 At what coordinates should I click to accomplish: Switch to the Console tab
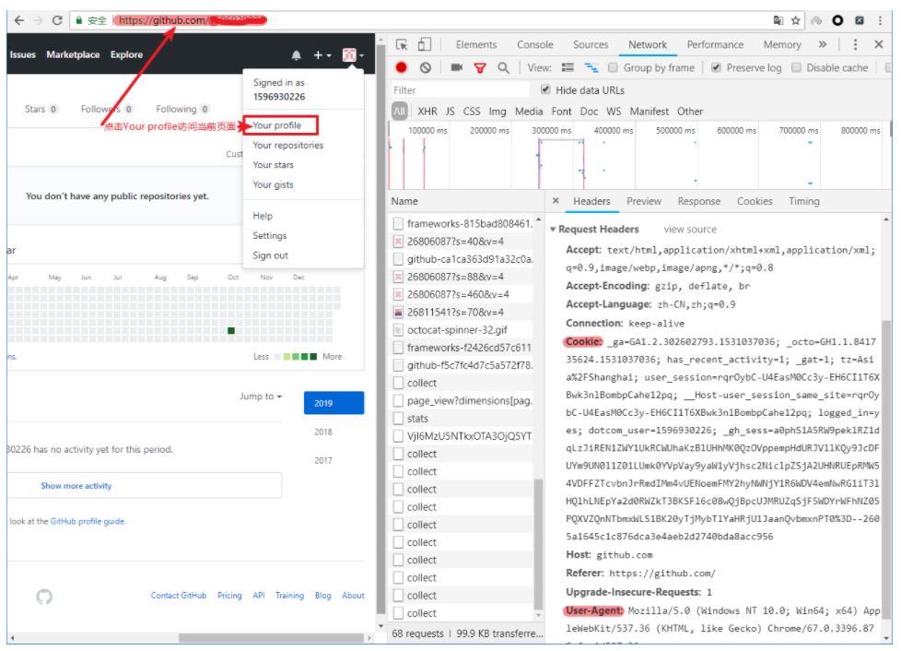click(x=535, y=45)
